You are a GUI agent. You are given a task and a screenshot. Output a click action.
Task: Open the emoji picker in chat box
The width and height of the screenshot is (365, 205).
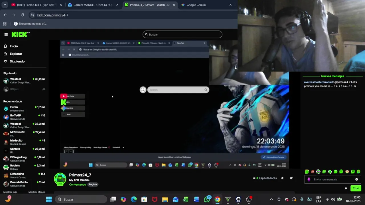[x=356, y=179]
